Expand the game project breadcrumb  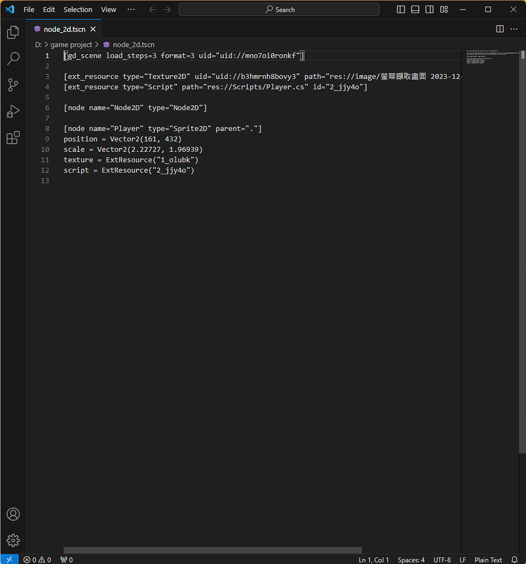(x=72, y=44)
